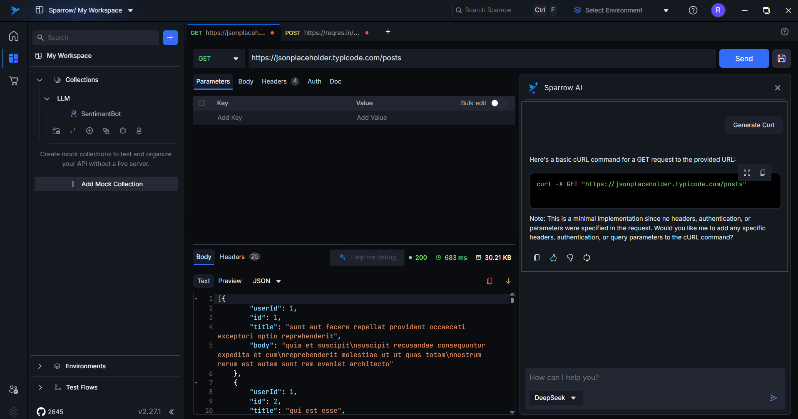Check the parameters header select-all checkbox
The height and width of the screenshot is (419, 798).
pos(202,103)
